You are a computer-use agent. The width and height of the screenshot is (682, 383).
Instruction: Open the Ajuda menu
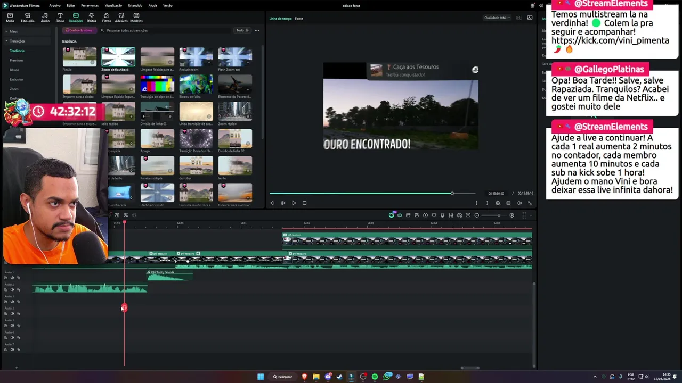pyautogui.click(x=152, y=5)
